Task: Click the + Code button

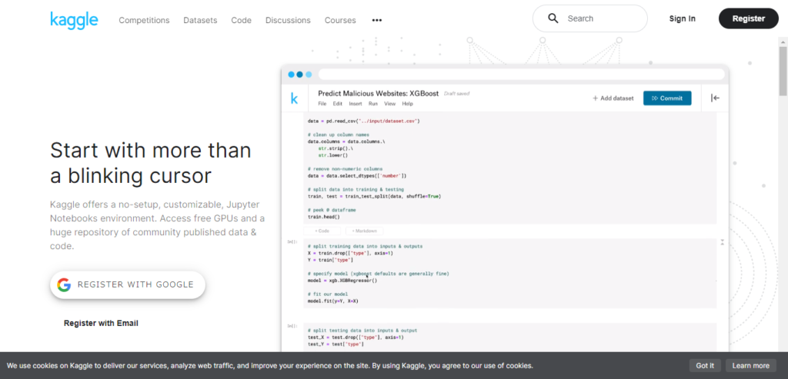Action: coord(322,231)
